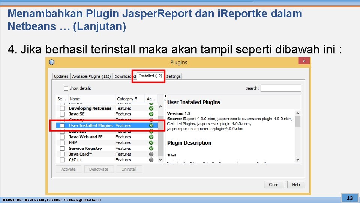The width and height of the screenshot is (360, 203).
Task: Click the Se... (Select) column header
Action: point(62,99)
